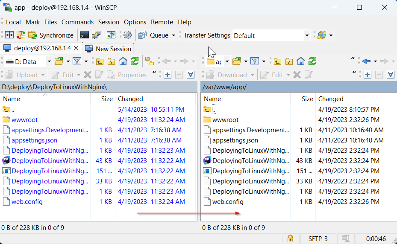
Task: Open the console terminal icon
Action: [x=84, y=35]
